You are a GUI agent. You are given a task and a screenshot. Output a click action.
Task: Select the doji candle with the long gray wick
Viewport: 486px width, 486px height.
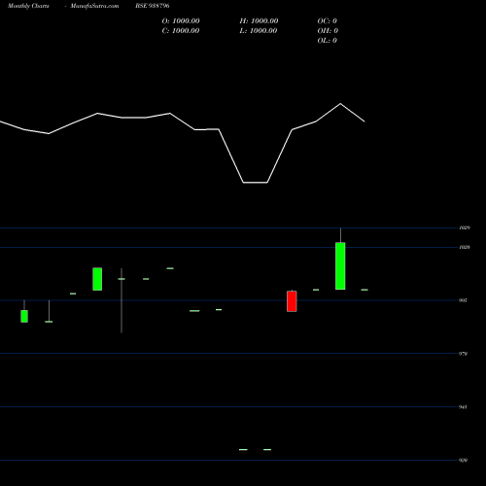point(121,300)
